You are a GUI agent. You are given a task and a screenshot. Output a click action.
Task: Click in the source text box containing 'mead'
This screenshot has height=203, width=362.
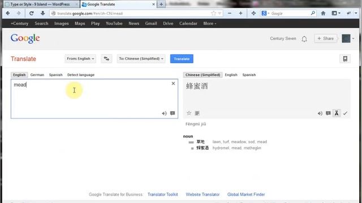click(94, 99)
